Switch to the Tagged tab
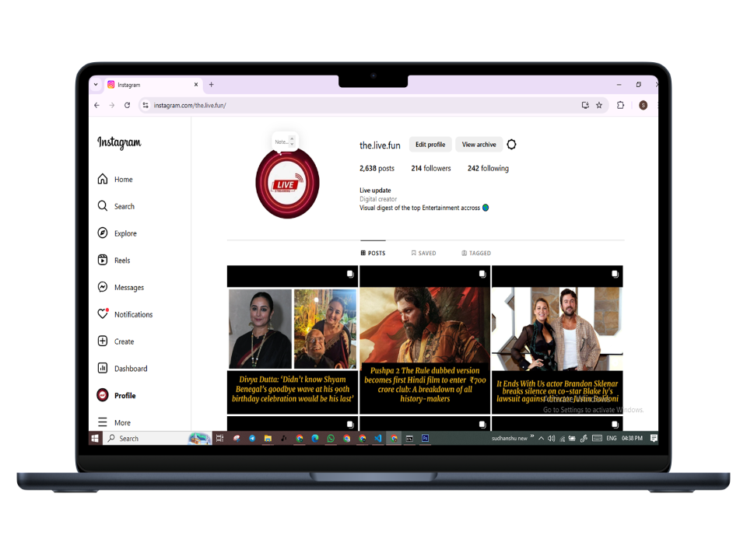747x560 pixels. pyautogui.click(x=476, y=254)
